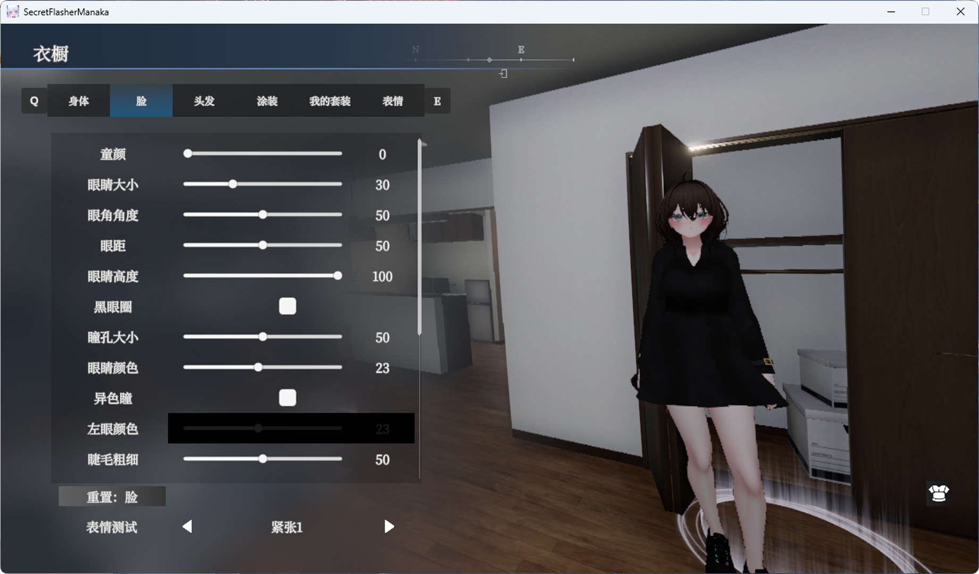Viewport: 979px width, 574px height.
Task: Click the 童颜 slider handle
Action: [188, 154]
